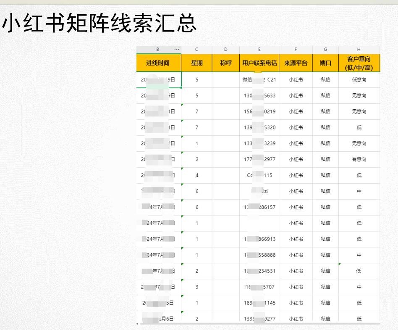The image size is (398, 330).
Task: Click the 客户意向 (低/中/高) header cell
Action: (x=359, y=63)
